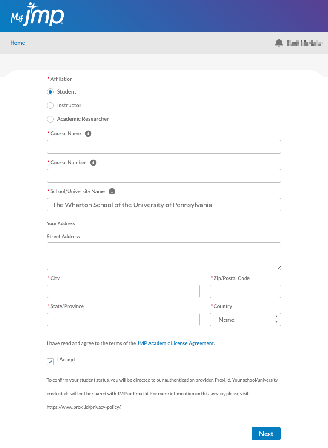Go to the Home menu item
Screen dimensions: 328x448
pos(17,43)
